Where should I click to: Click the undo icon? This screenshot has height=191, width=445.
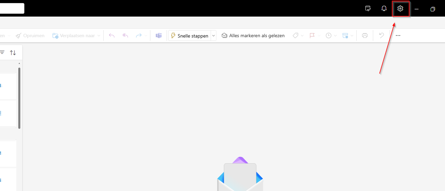tap(381, 35)
